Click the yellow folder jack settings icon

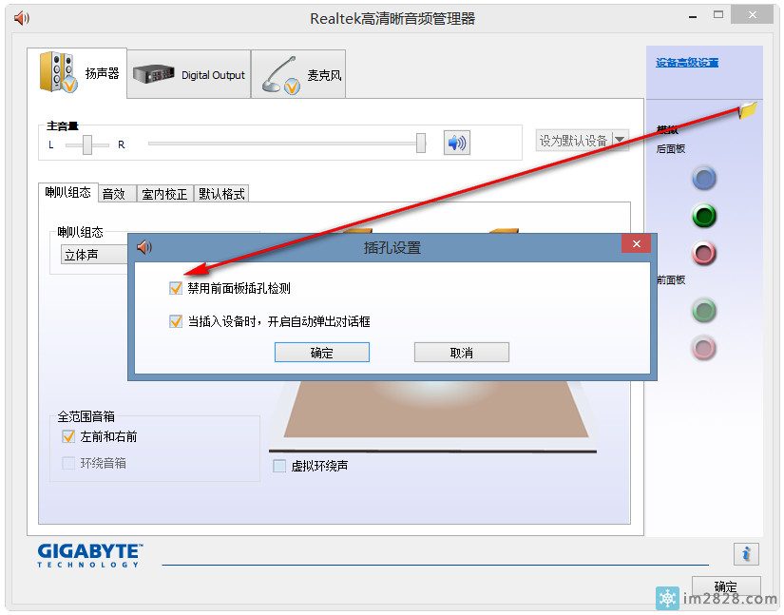748,110
